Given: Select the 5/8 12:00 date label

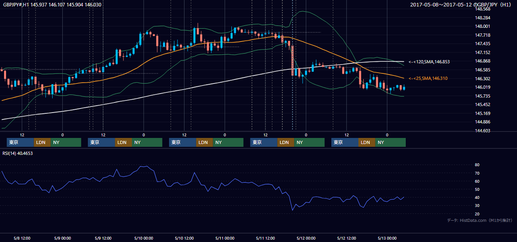Looking at the screenshot, I should click(22, 238).
